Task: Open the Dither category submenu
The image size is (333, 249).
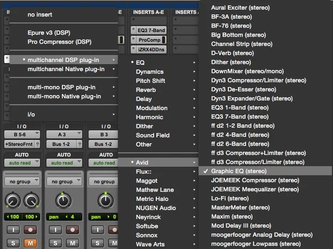Action: (158, 126)
